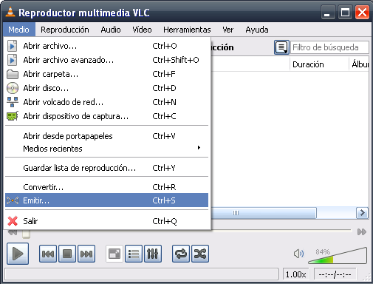Viewport: 373px width, 284px height.
Task: Mute audio via speaker icon
Action: click(298, 254)
